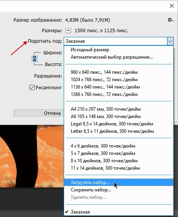
Task: Select A6 105 x 148 мм preset
Action: (x=119, y=116)
